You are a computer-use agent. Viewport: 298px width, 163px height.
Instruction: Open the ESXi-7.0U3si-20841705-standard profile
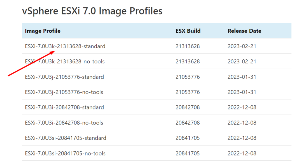(x=65, y=138)
